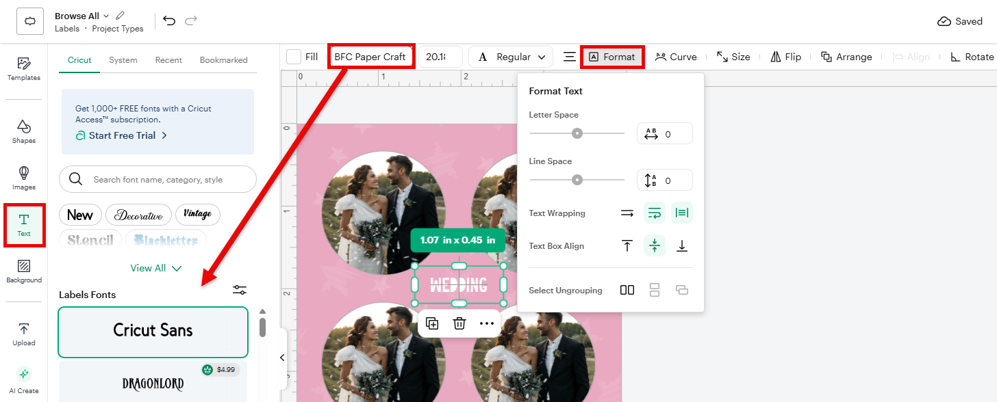Viewport: 997px width, 402px height.
Task: Switch to the Cricut fonts tab
Action: coord(79,60)
